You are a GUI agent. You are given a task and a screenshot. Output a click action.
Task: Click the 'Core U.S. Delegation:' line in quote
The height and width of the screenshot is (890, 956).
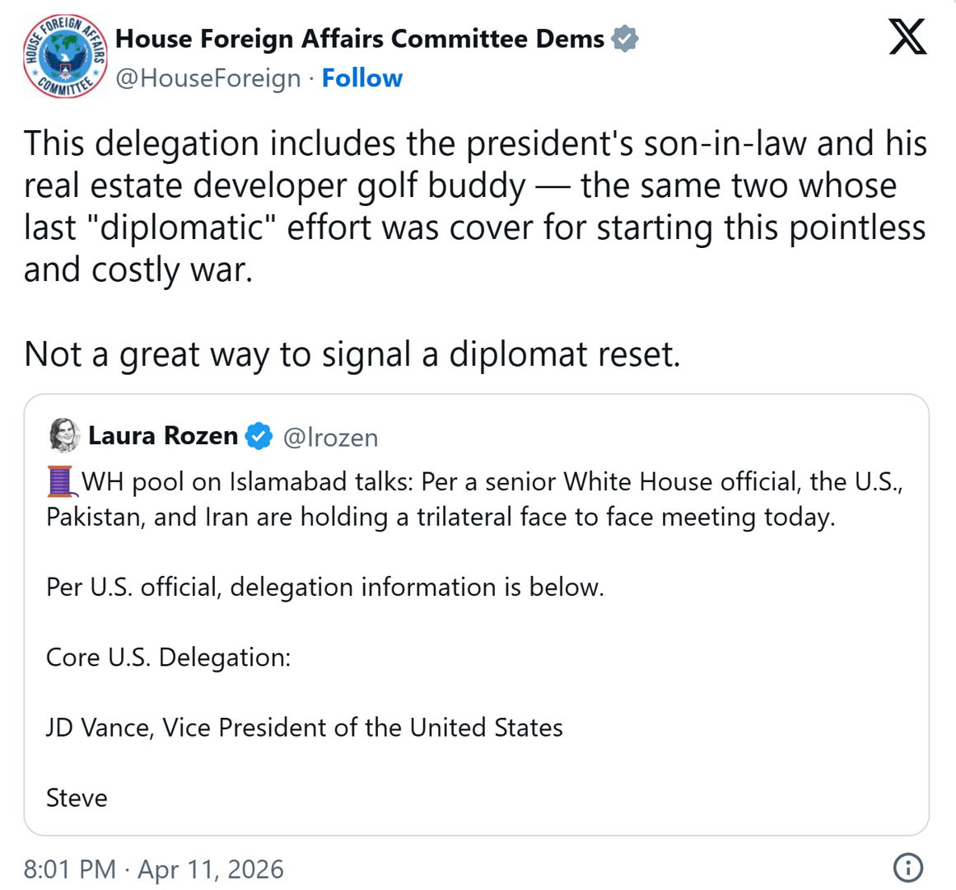(x=168, y=658)
